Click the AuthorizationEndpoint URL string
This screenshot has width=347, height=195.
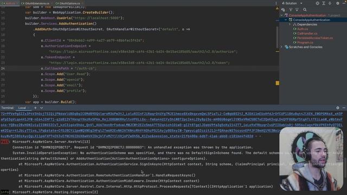click(x=143, y=51)
